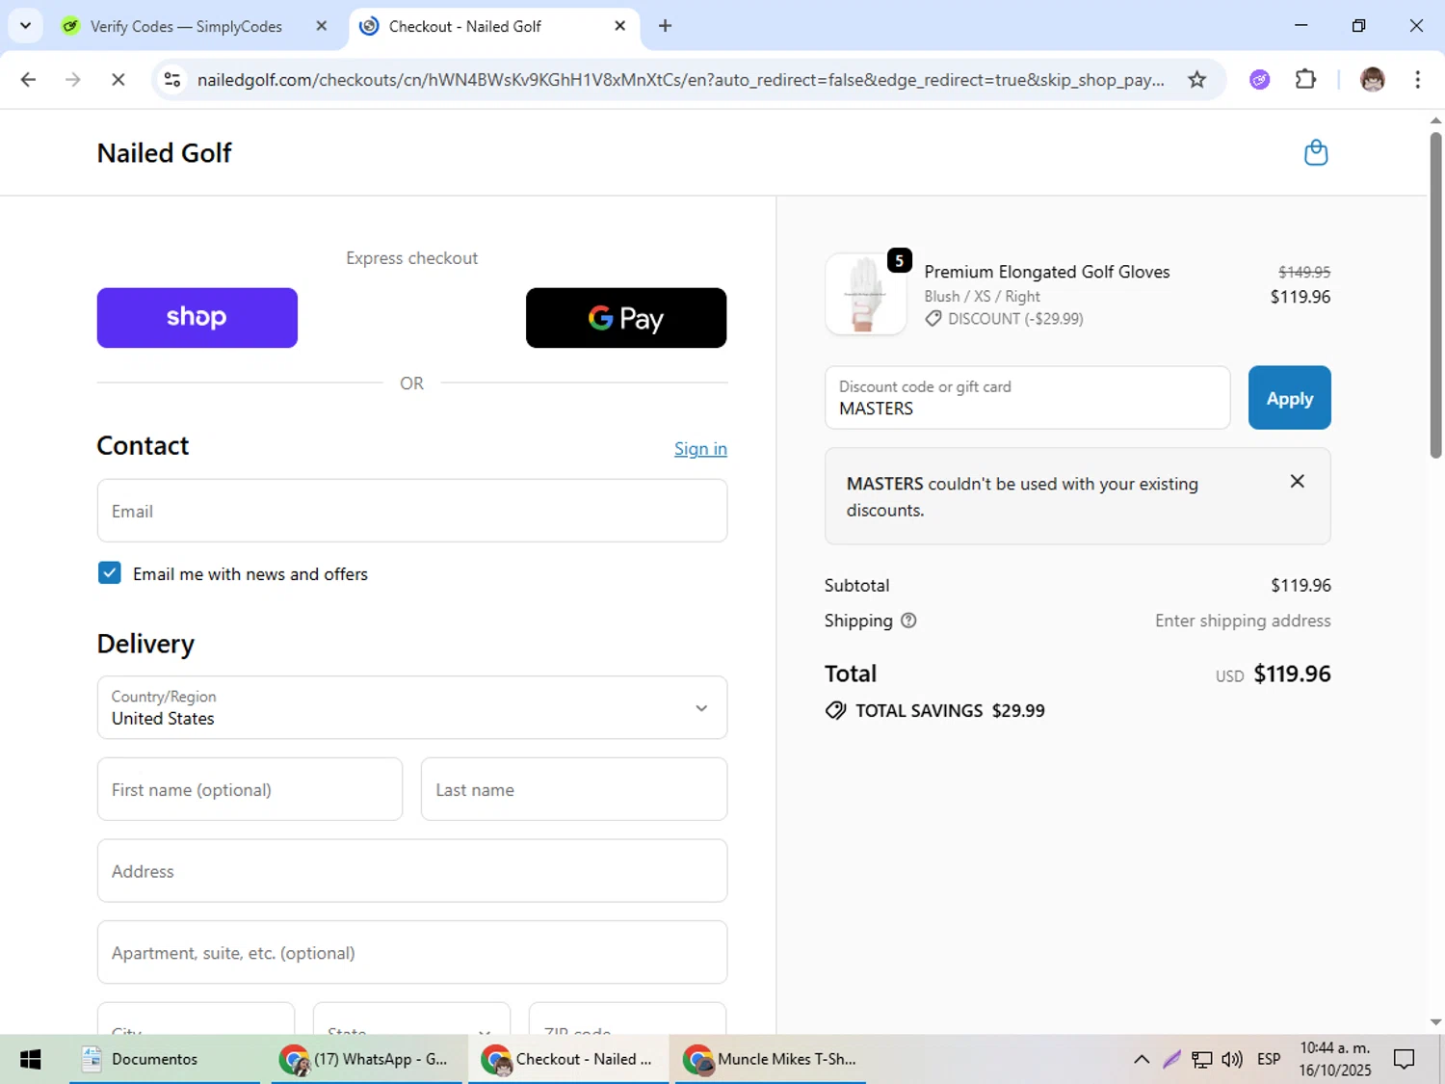Click the scrollbar up arrow
The image size is (1445, 1084).
click(1435, 120)
